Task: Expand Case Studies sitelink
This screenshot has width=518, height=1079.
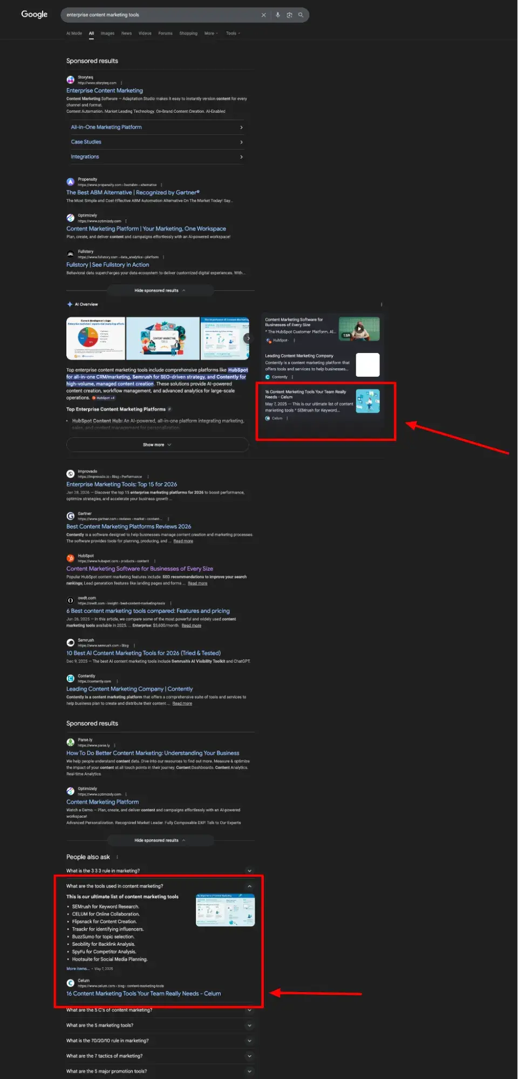Action: click(156, 142)
